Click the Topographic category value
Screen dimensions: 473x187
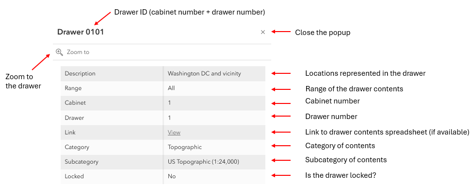(185, 147)
